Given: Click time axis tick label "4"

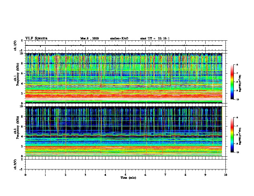Looking at the screenshot, I should (x=106, y=175).
